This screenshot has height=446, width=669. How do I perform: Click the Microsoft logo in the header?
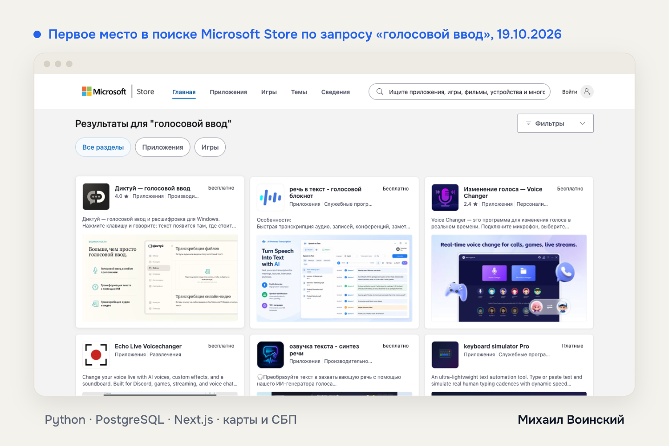pos(104,92)
